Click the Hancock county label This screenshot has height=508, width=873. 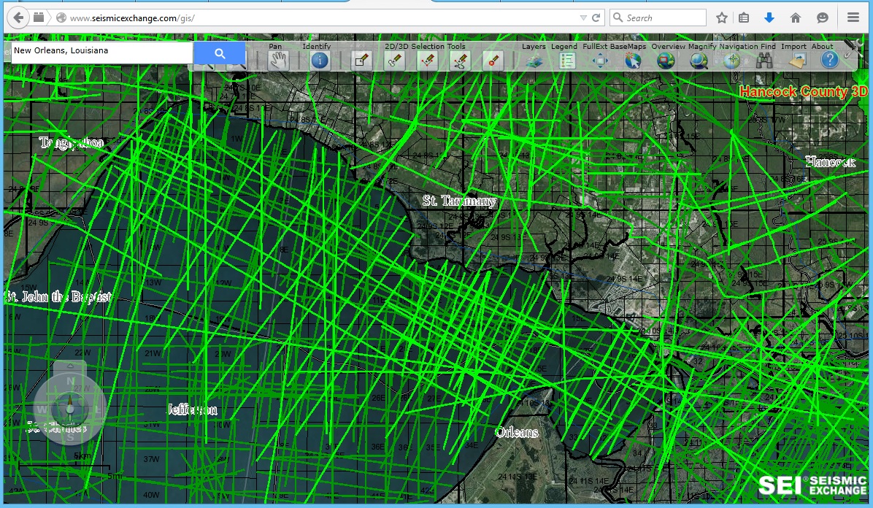coord(830,162)
